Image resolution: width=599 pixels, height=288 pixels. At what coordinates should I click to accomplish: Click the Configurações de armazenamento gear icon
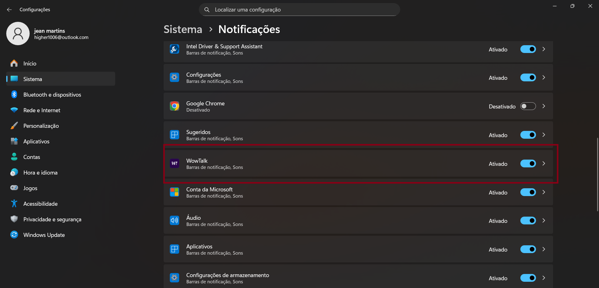click(174, 278)
